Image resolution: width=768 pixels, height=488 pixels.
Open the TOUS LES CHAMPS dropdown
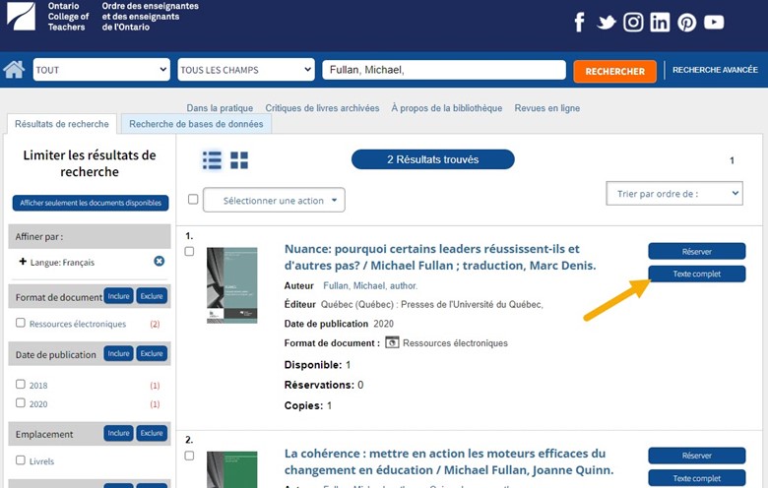tap(246, 70)
